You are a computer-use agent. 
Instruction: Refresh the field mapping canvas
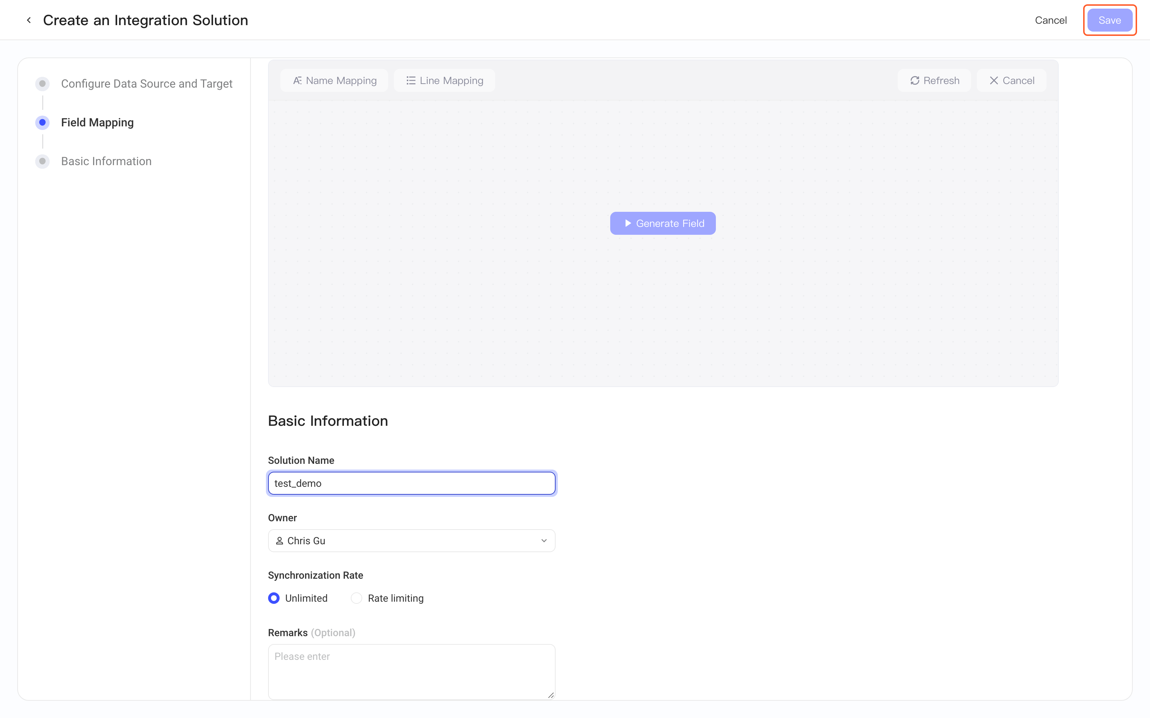coord(934,81)
